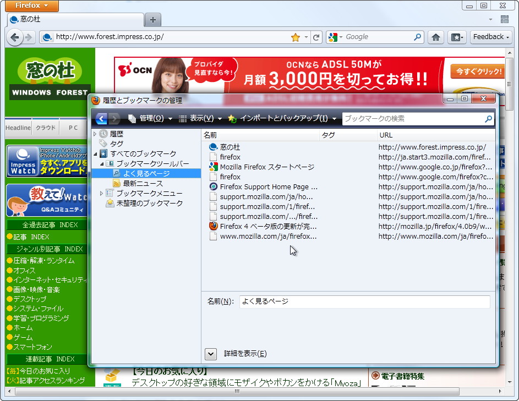
Task: Show details via 詳細を表示 expander
Action: pos(211,354)
